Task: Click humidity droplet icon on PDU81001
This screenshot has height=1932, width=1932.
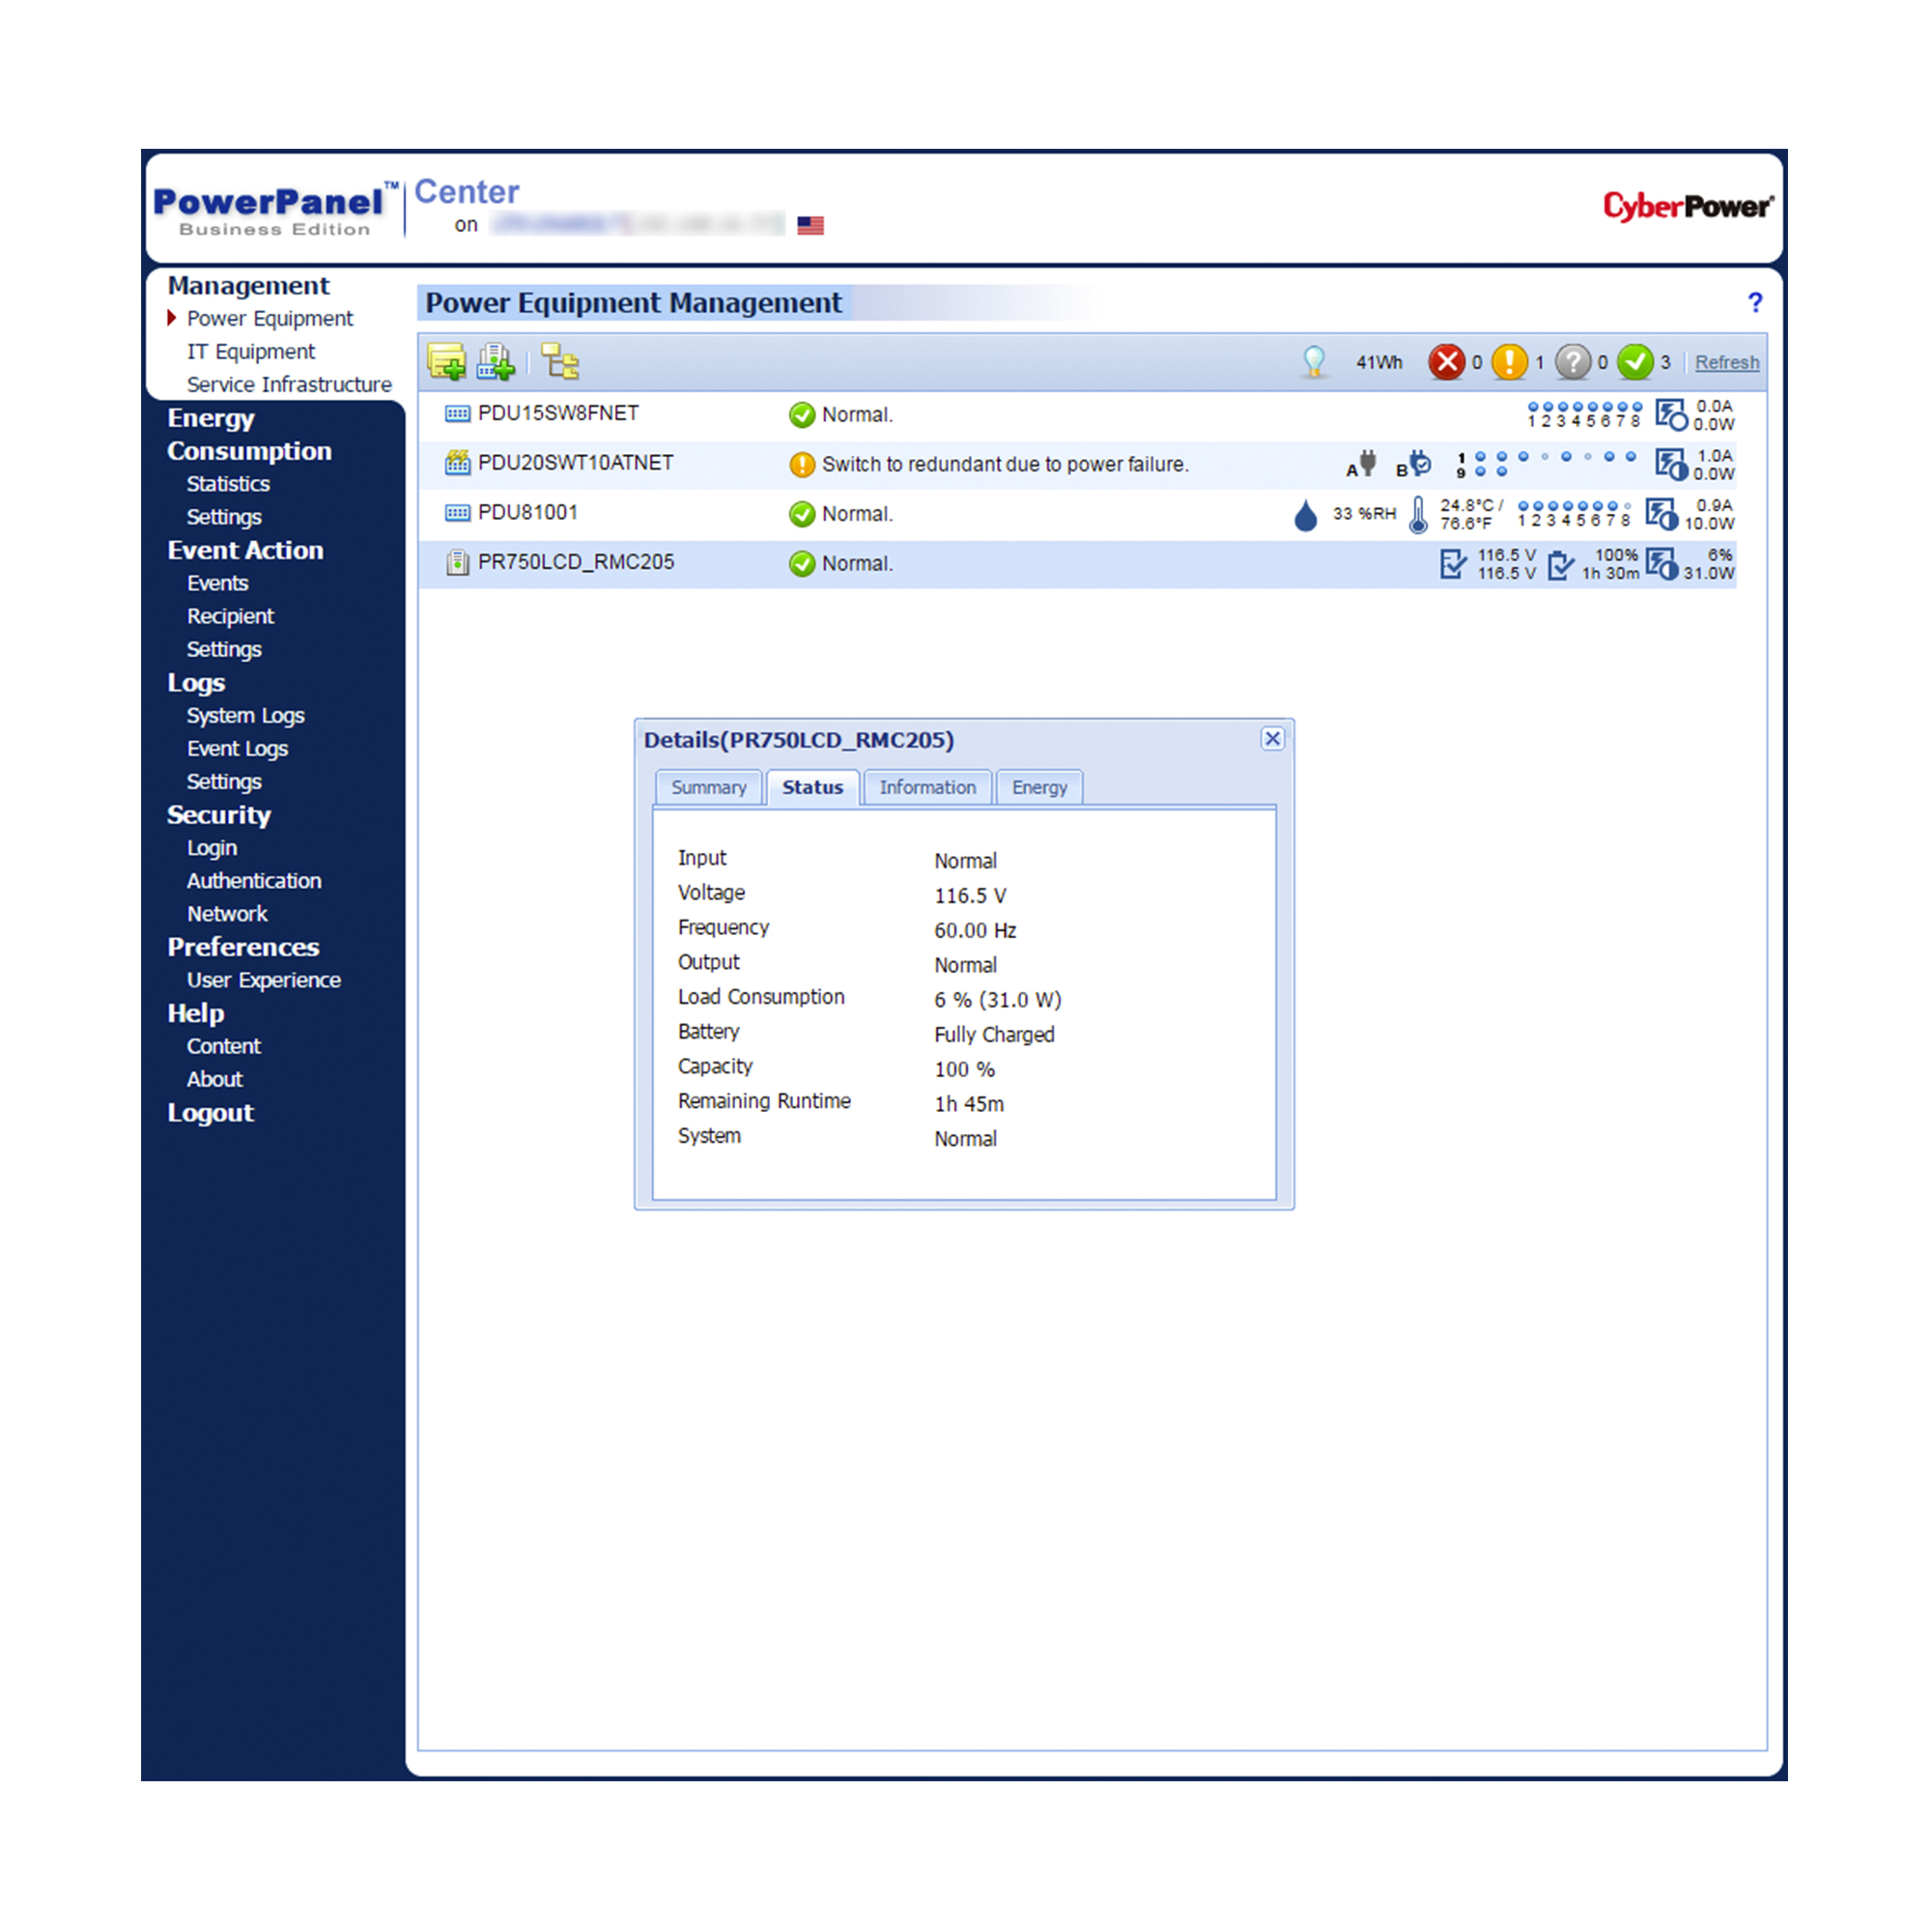Action: (1305, 515)
